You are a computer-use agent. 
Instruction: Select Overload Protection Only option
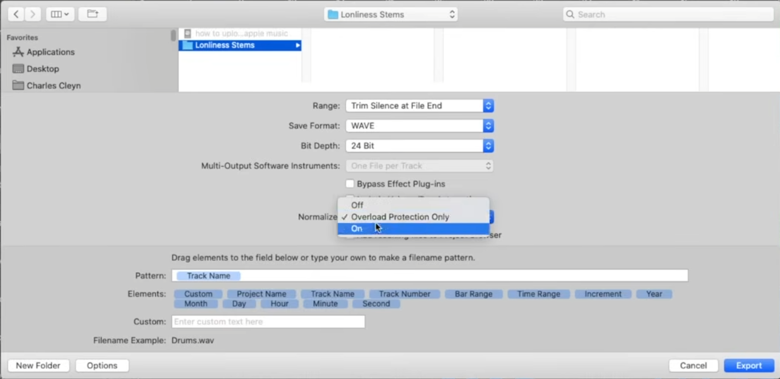(413, 217)
